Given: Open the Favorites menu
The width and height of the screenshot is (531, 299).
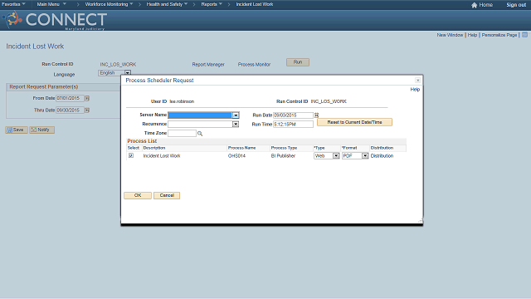Looking at the screenshot, I should click(13, 4).
